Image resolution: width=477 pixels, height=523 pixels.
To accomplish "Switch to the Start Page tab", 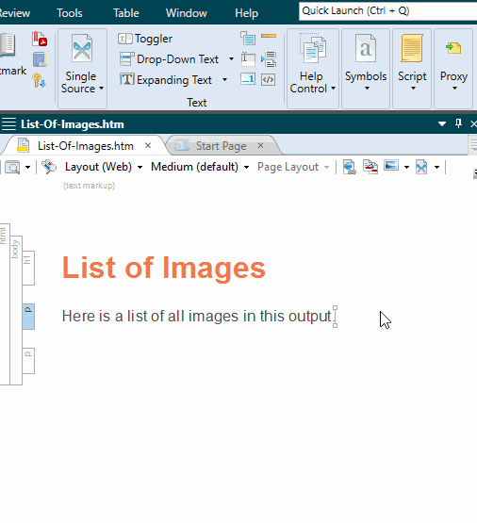I will click(x=222, y=146).
